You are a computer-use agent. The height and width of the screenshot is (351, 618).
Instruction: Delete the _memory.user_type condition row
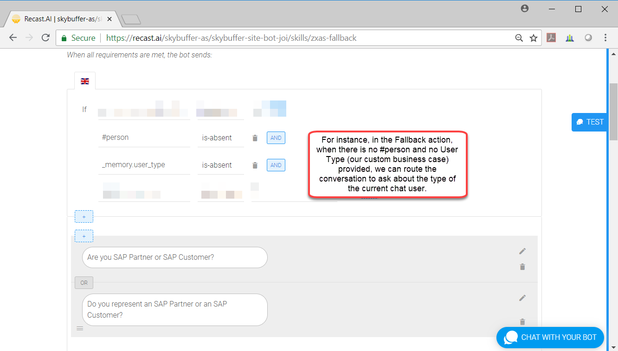255,165
